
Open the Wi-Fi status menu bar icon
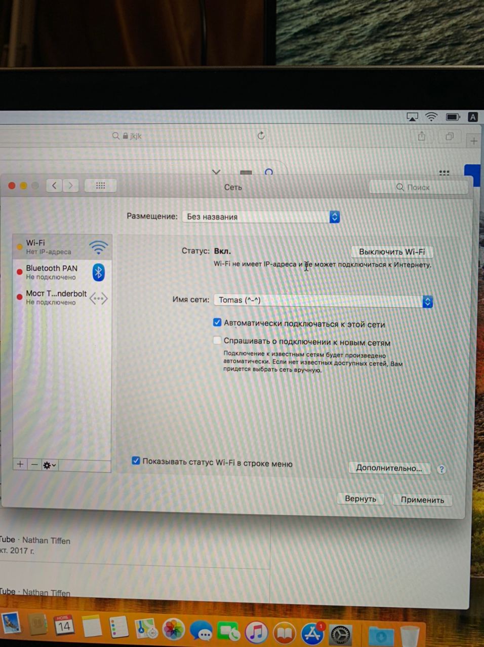click(431, 117)
